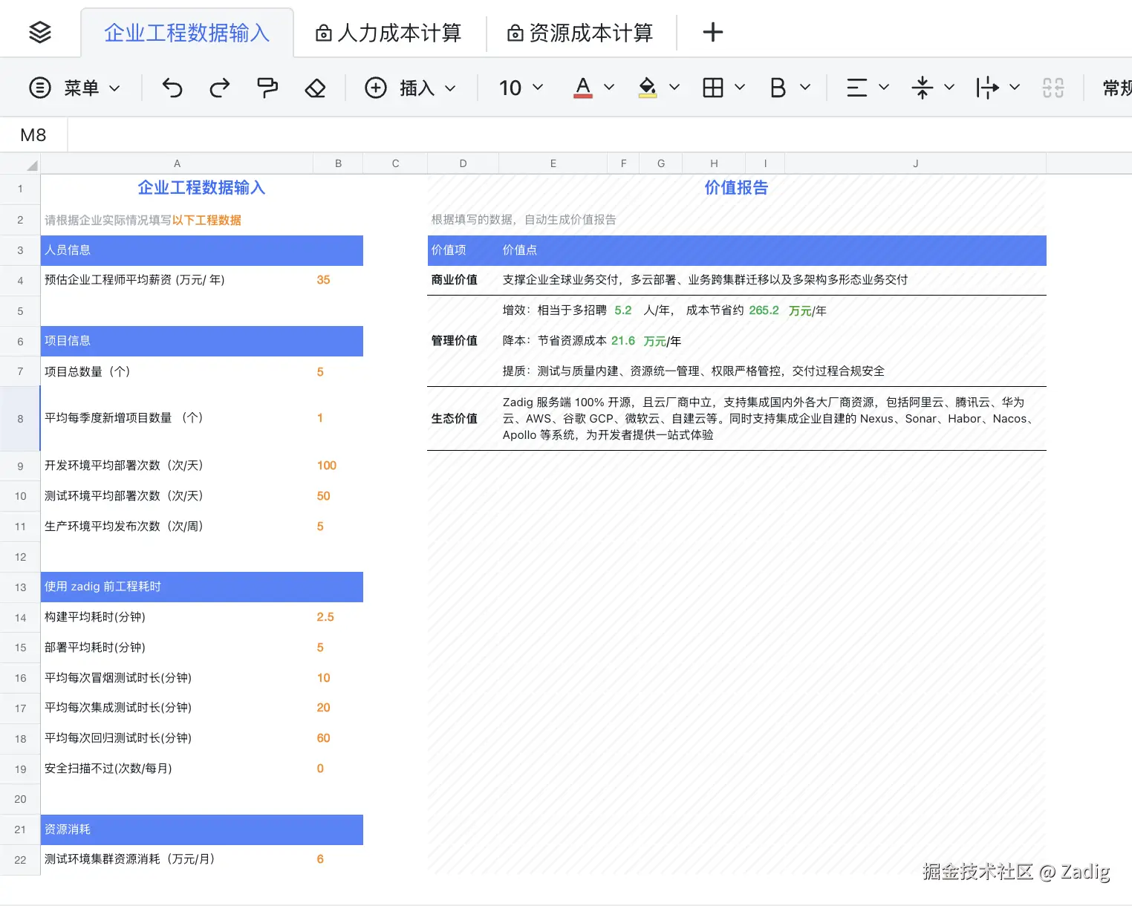Expand the 插入 dropdown arrow

pos(450,88)
